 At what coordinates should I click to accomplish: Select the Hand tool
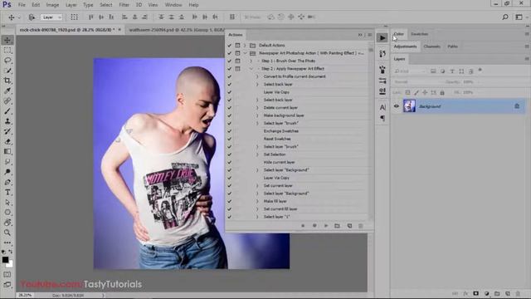coord(7,223)
